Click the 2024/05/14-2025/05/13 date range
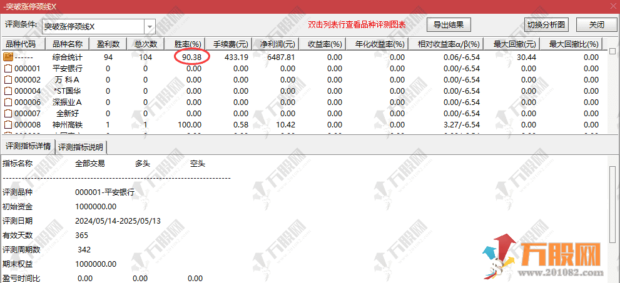620x283 pixels. 118,221
